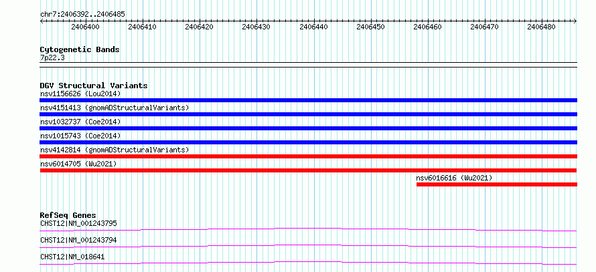Click the blue bar of nsv1032737

pos(308,128)
